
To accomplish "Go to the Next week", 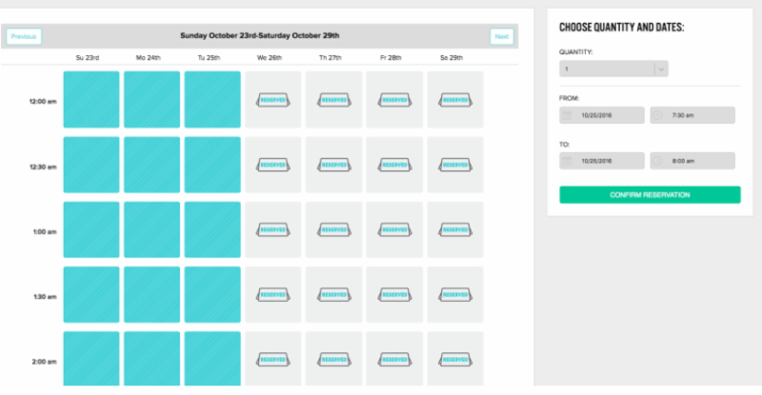I will [501, 36].
